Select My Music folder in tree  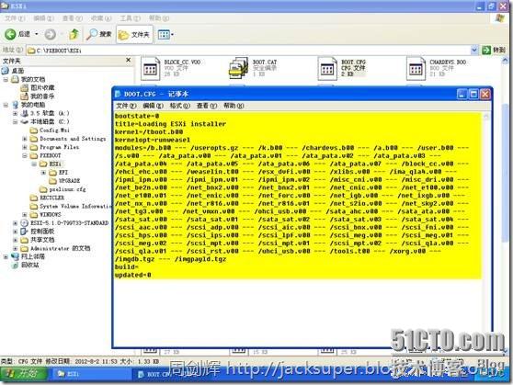(42, 96)
